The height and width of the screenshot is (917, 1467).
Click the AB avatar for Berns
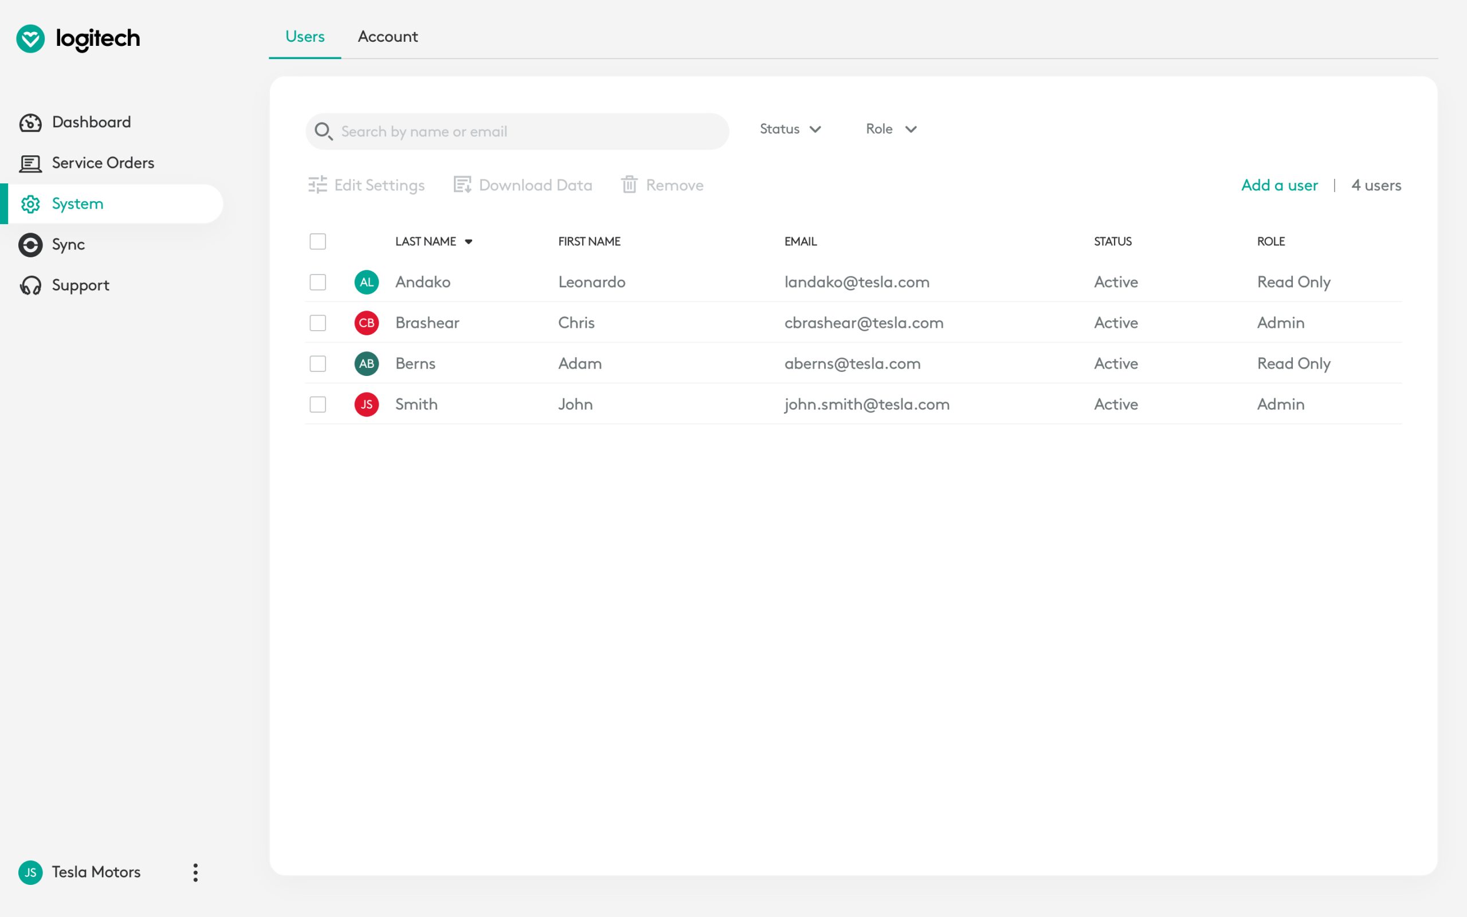[x=366, y=363]
